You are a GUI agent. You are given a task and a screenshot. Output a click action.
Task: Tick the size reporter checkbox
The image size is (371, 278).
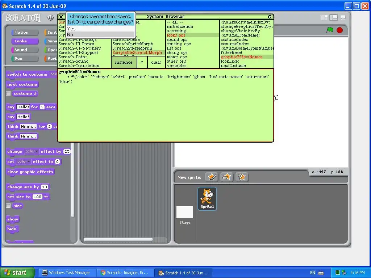pyautogui.click(x=8, y=206)
